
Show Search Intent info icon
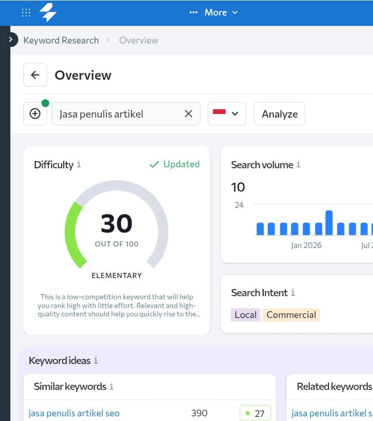tap(293, 292)
